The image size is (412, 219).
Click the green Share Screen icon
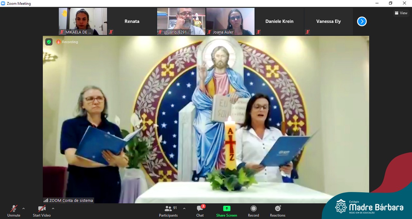tap(227, 209)
